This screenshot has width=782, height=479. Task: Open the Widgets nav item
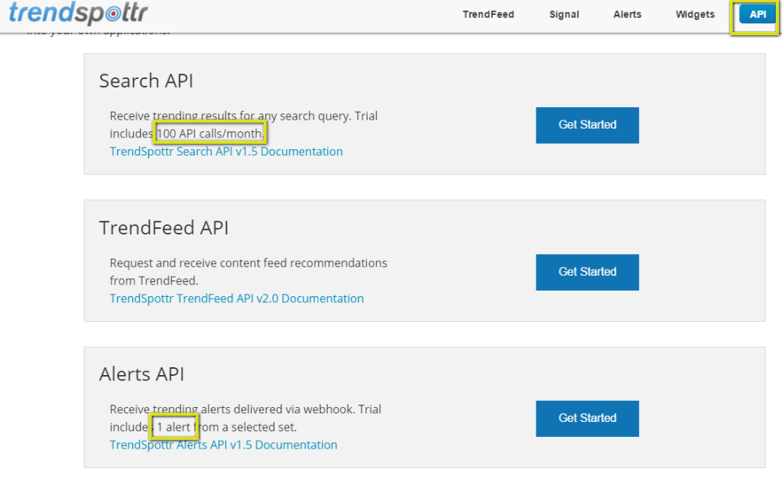pyautogui.click(x=694, y=14)
